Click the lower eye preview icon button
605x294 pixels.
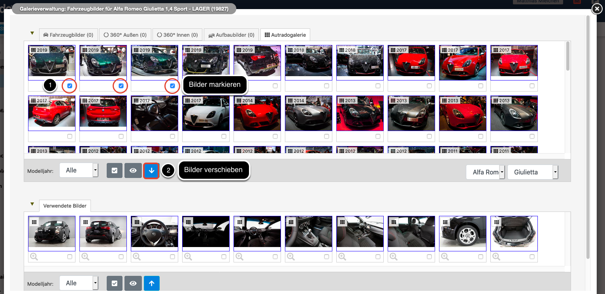pos(133,283)
